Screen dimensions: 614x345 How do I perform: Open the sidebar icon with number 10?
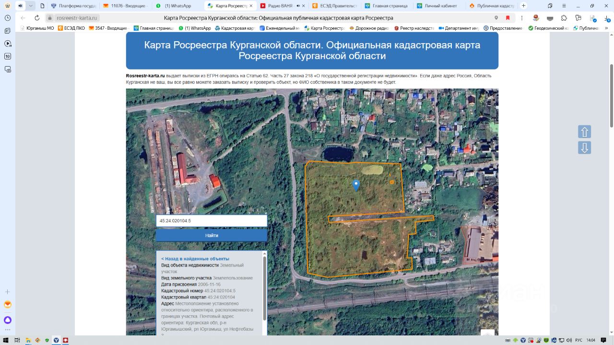click(8, 56)
